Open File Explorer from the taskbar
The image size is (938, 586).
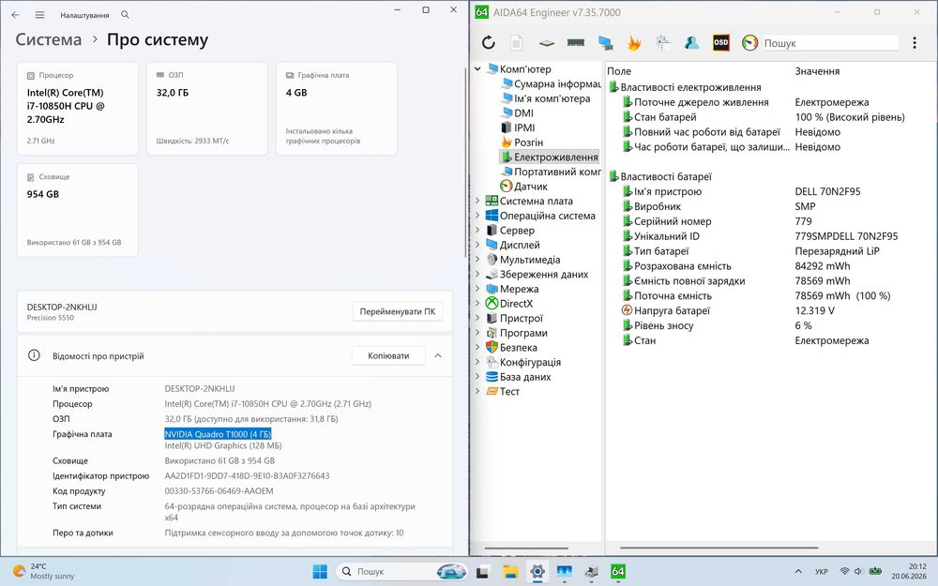point(509,572)
